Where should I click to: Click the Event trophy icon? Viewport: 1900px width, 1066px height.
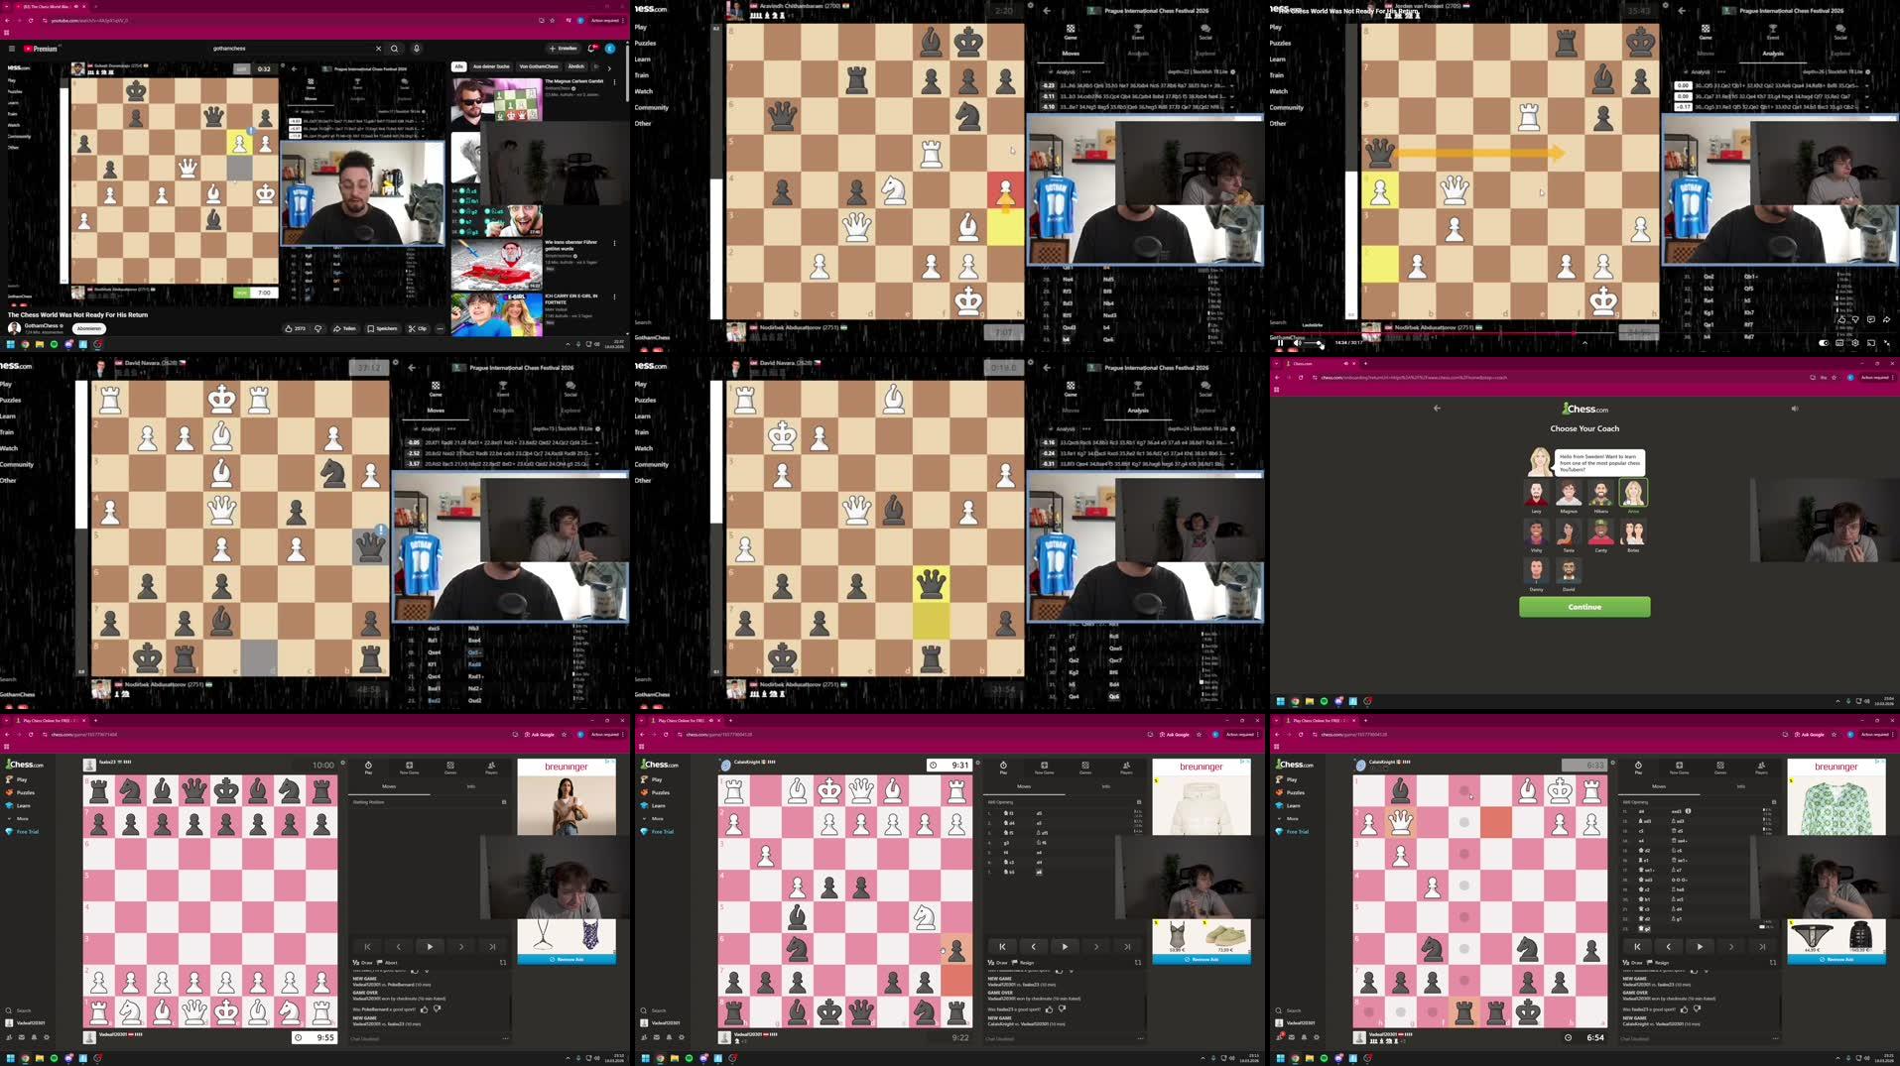tap(1138, 30)
